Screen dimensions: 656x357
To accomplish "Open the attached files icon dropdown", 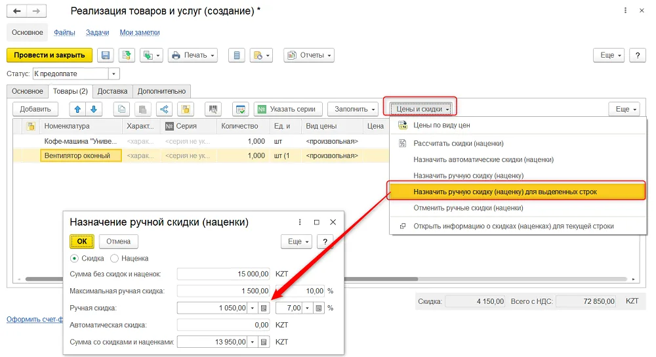I will pos(262,55).
